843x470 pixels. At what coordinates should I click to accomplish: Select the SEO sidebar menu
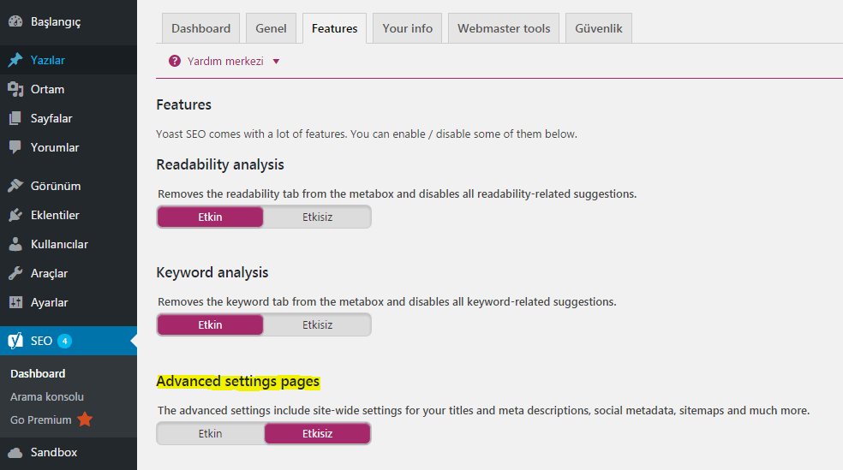click(x=69, y=341)
